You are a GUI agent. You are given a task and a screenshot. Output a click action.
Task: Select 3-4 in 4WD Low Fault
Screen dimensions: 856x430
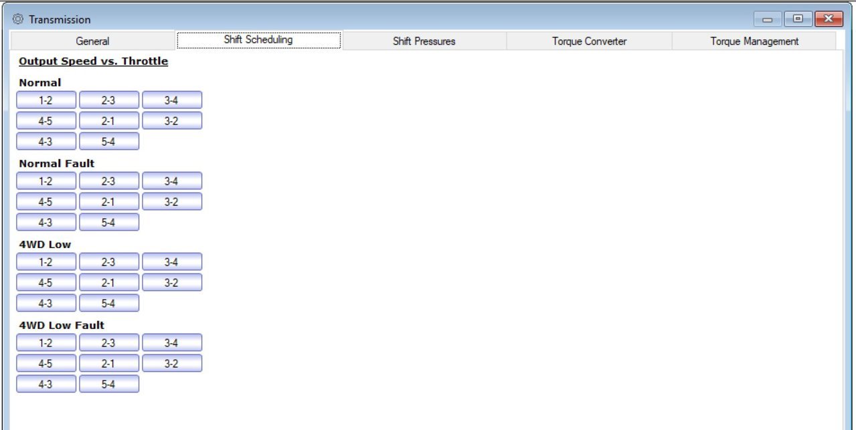pos(172,343)
